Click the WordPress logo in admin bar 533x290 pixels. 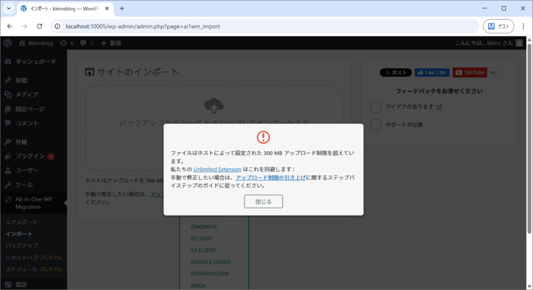tap(7, 43)
